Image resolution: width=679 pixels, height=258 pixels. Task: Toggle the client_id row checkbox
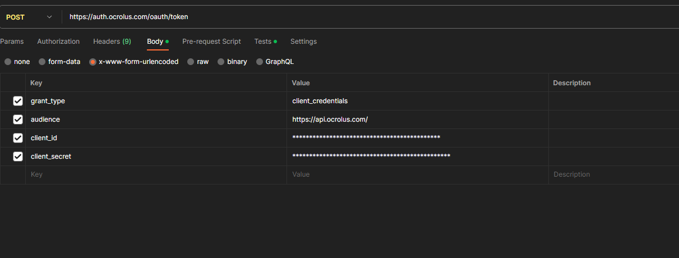[18, 138]
